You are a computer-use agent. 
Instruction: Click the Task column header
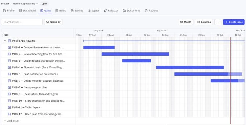tap(6, 35)
